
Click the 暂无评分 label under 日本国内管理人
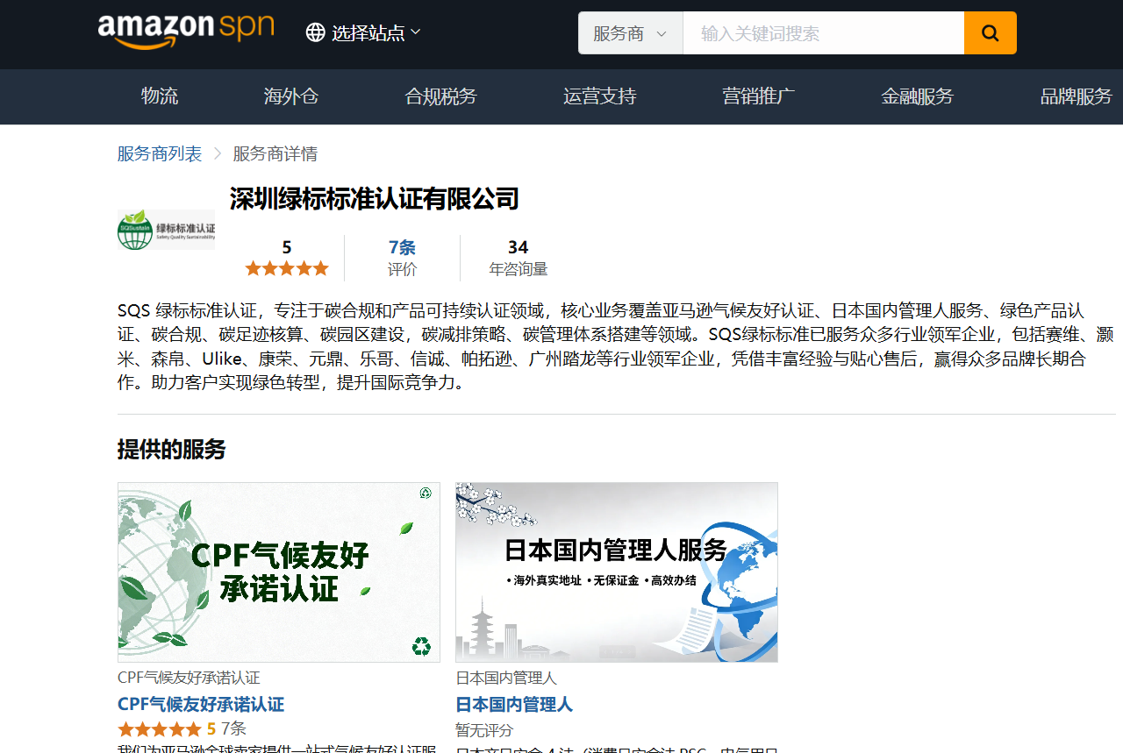[484, 730]
